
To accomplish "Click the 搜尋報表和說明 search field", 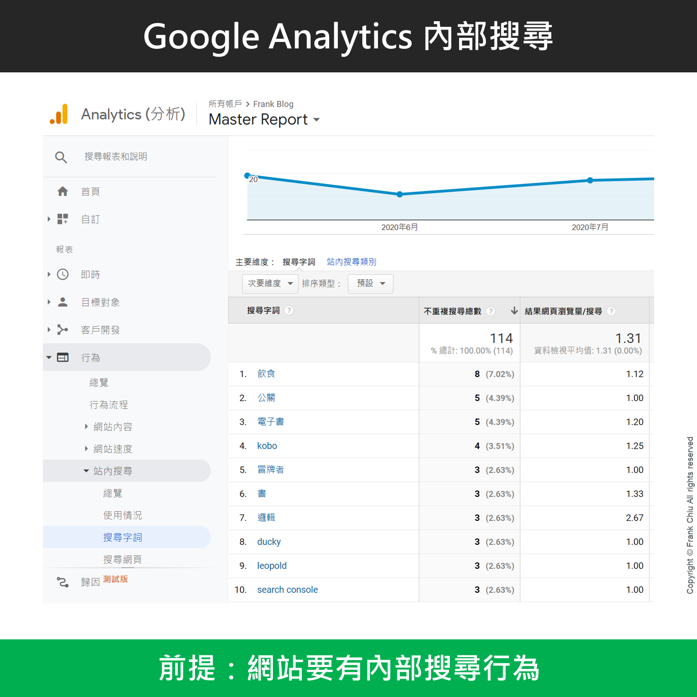I will click(x=116, y=157).
